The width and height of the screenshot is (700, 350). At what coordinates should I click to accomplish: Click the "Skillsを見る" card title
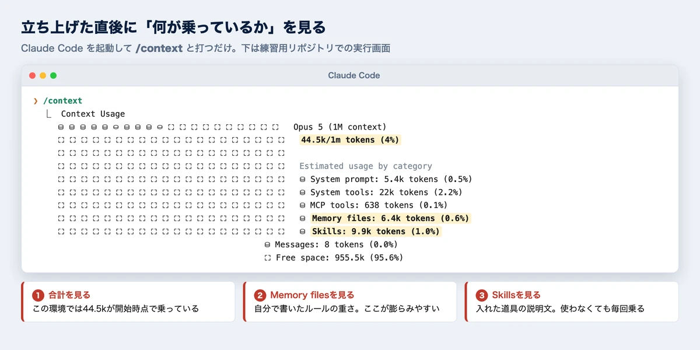click(x=516, y=295)
